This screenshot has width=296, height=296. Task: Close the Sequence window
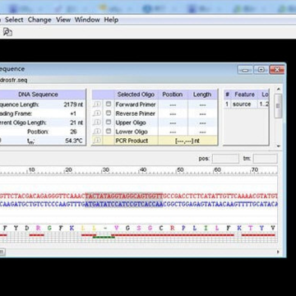point(277,70)
